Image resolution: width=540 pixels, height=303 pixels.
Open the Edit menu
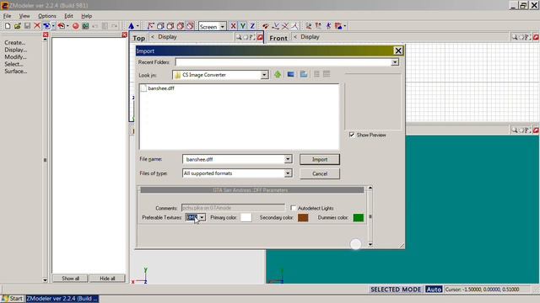point(68,16)
